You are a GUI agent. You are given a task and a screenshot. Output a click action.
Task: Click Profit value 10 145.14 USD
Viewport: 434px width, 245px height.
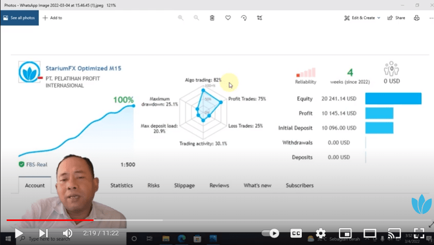[x=339, y=113]
